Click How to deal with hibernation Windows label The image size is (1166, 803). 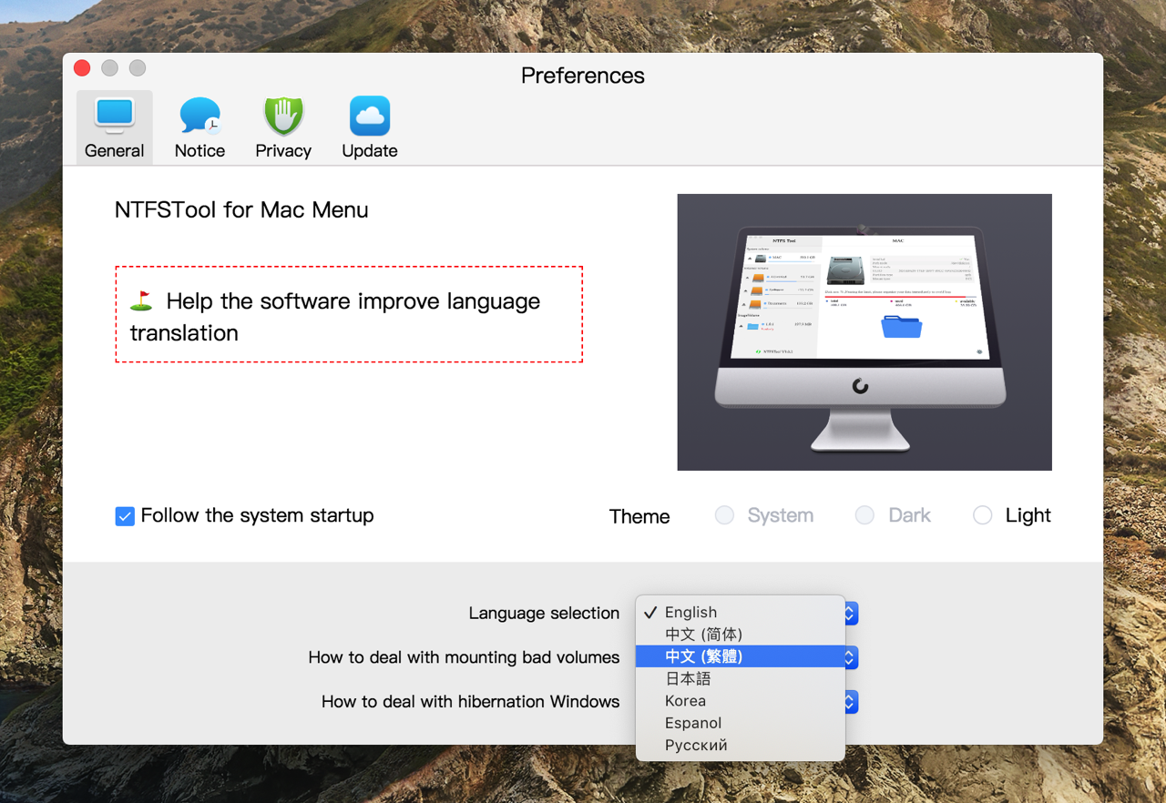coord(470,702)
